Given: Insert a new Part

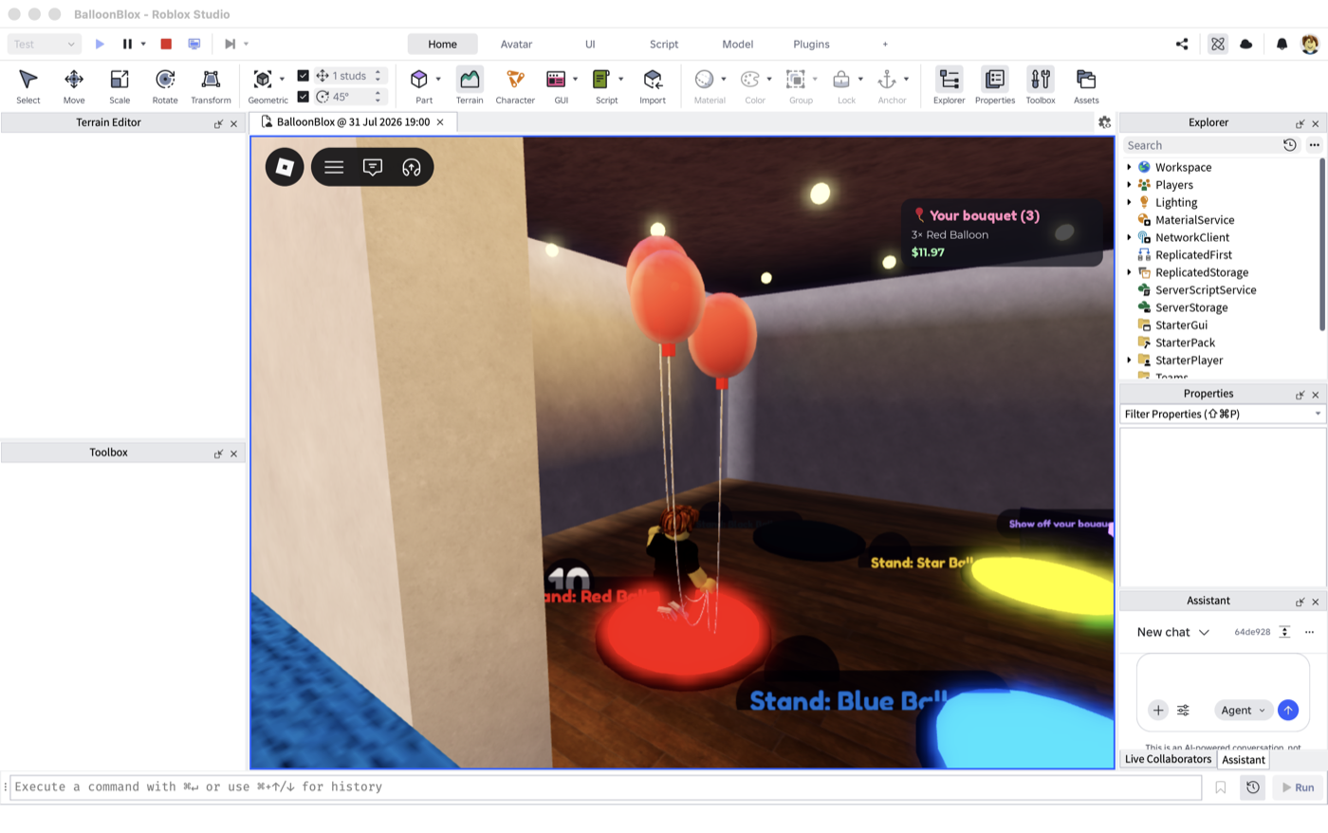Looking at the screenshot, I should pos(419,80).
